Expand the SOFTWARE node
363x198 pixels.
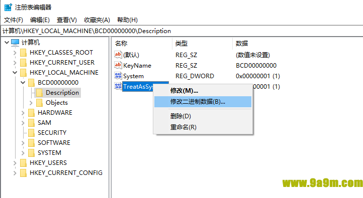(x=23, y=143)
